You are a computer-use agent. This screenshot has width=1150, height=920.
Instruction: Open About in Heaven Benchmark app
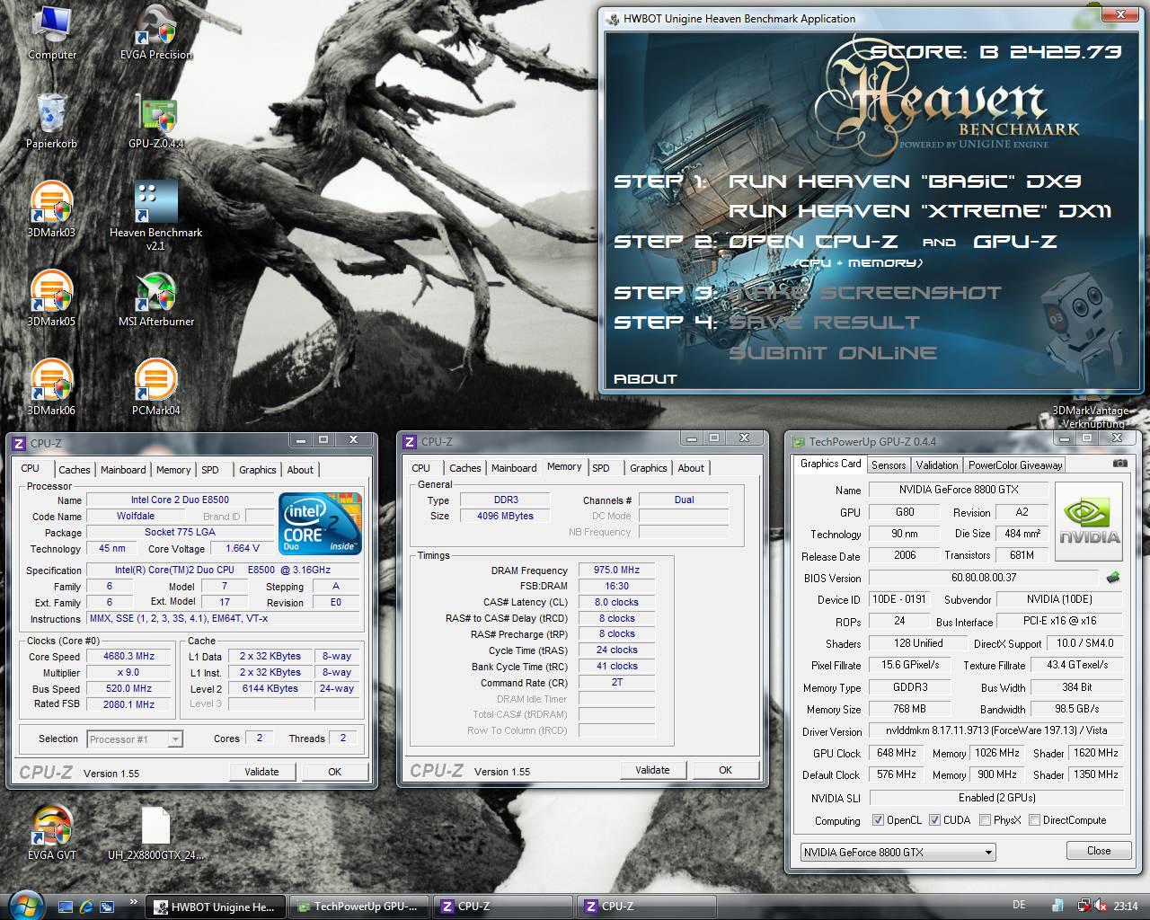645,379
